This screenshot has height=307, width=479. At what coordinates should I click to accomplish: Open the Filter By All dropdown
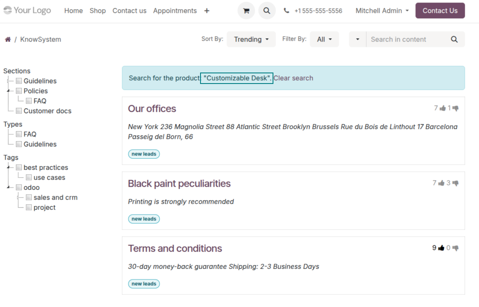[x=324, y=39]
